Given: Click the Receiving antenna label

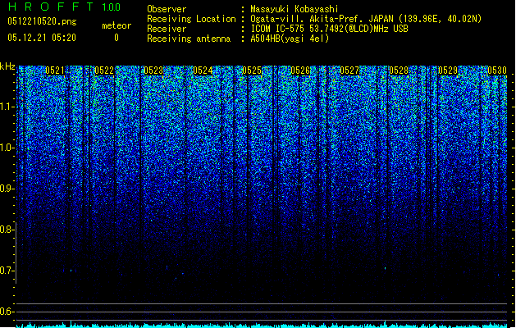Looking at the screenshot, I should point(189,39).
